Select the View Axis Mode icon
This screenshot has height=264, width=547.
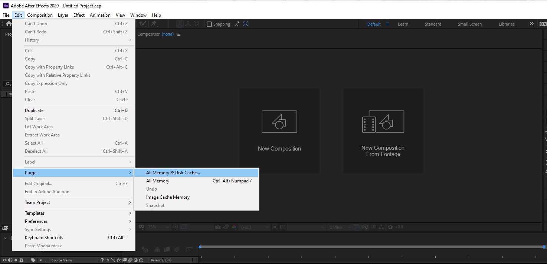(x=197, y=24)
